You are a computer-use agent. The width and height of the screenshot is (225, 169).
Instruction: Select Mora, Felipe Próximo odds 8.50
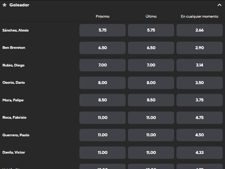tap(102, 100)
